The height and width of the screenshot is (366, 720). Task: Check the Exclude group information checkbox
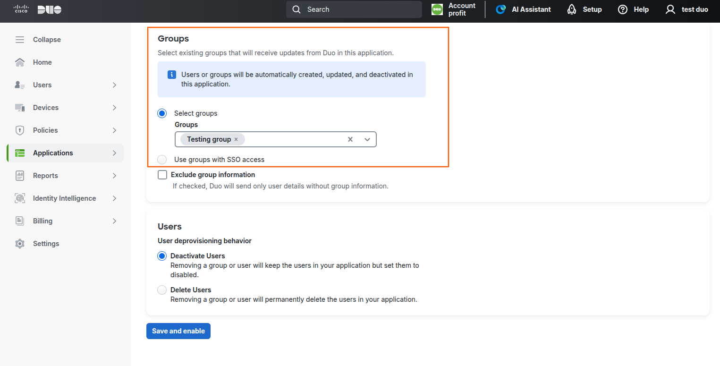pos(162,175)
